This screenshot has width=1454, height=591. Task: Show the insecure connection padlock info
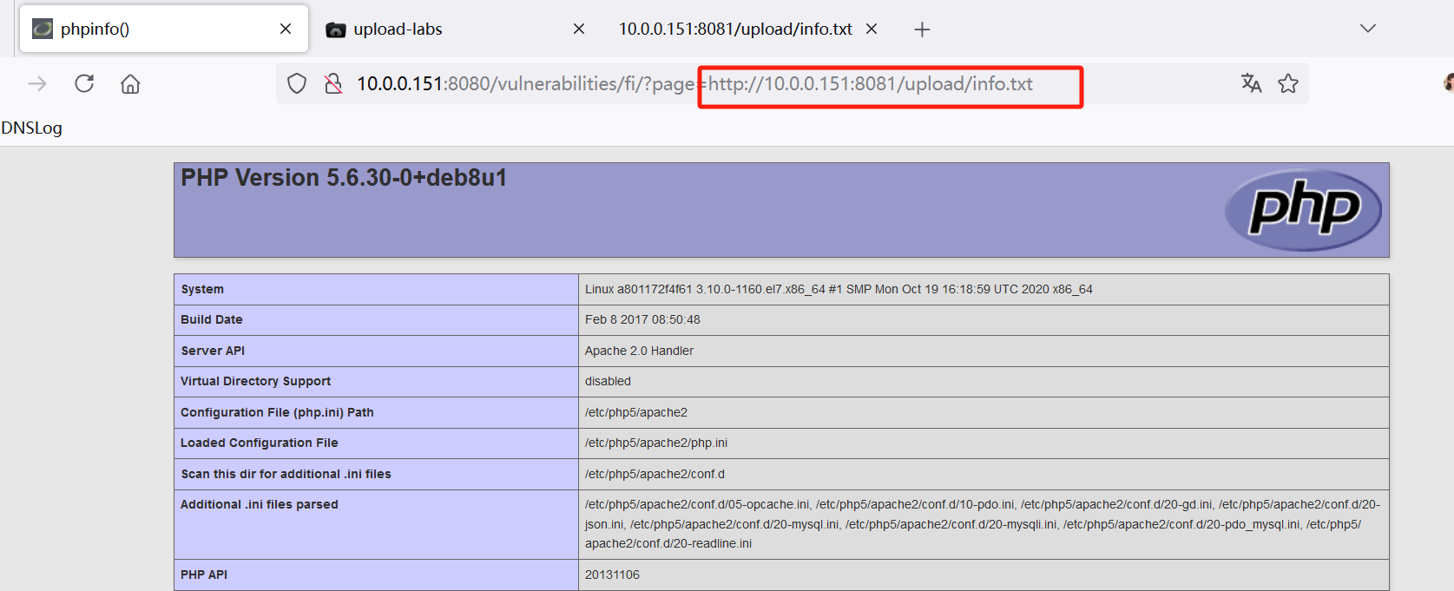click(x=333, y=83)
